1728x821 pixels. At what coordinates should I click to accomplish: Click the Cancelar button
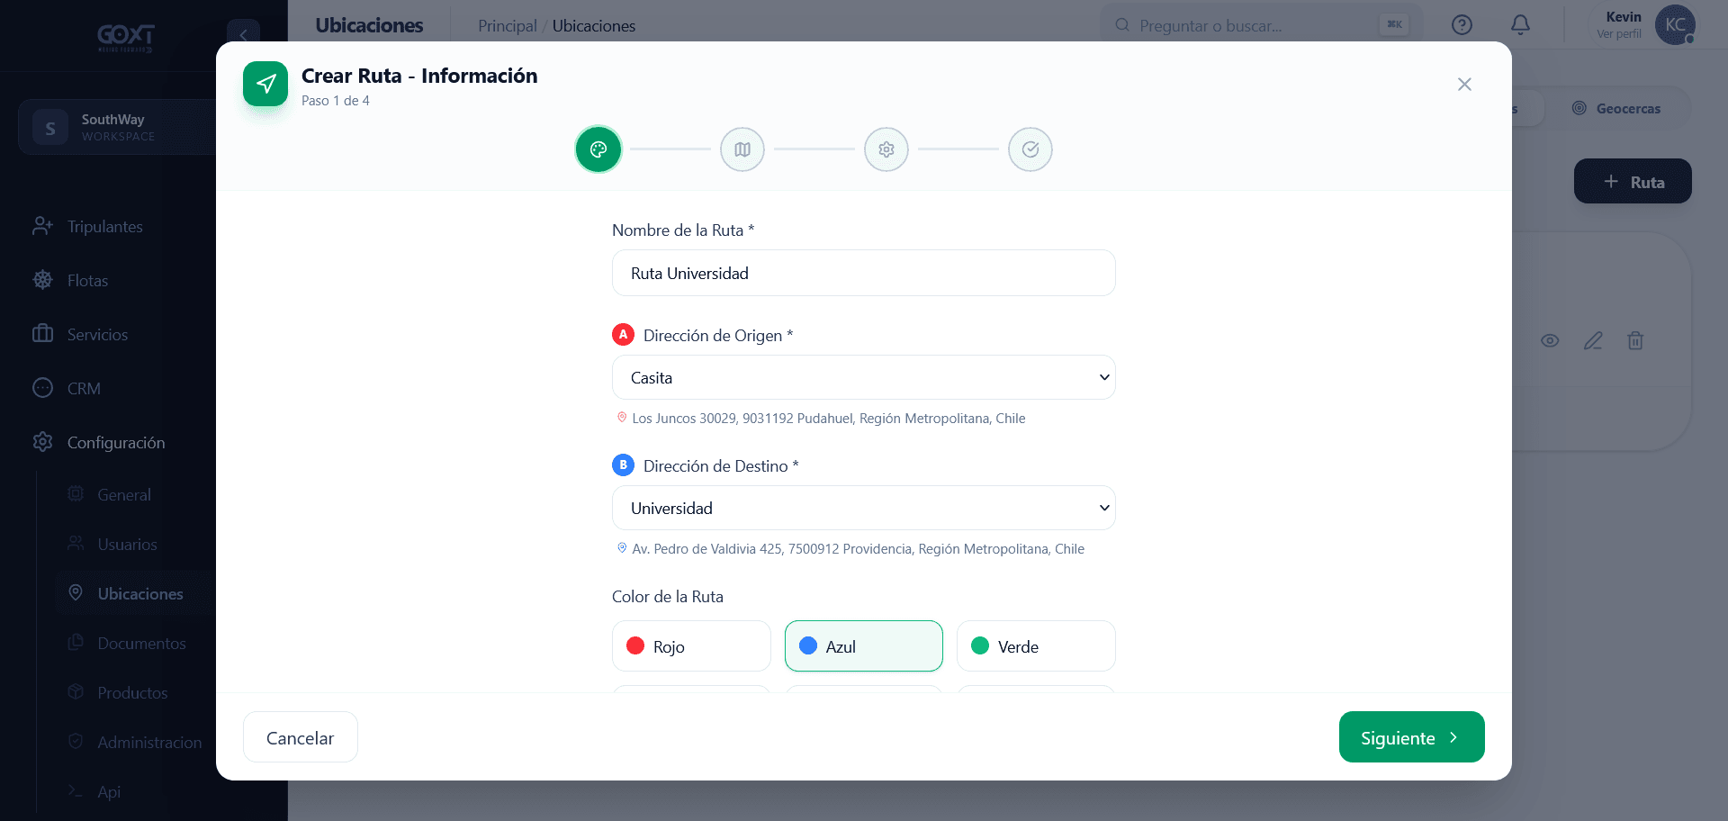click(x=301, y=737)
